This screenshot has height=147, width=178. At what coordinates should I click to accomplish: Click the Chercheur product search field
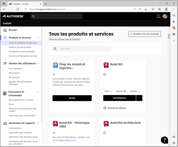click(x=82, y=49)
